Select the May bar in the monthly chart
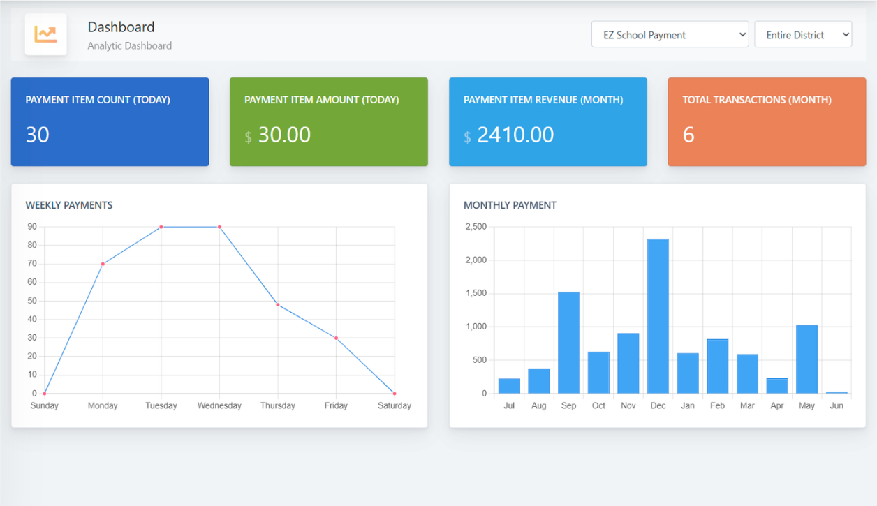 (806, 359)
